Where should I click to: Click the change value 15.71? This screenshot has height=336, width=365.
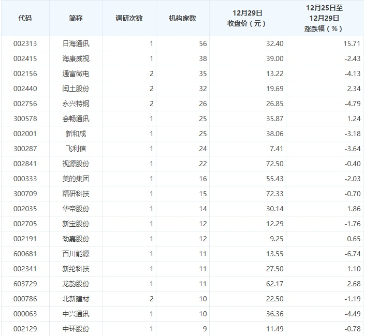click(352, 43)
